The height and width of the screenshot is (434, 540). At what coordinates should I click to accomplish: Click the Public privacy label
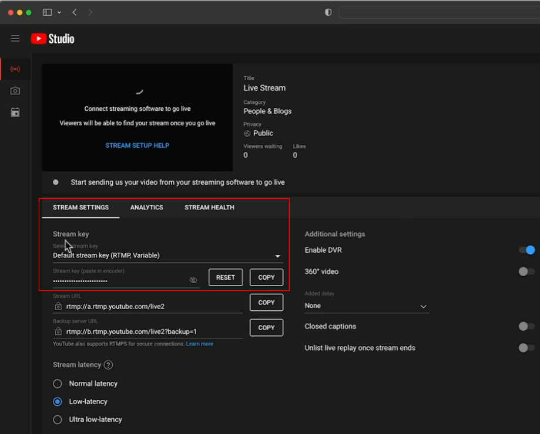click(x=263, y=133)
